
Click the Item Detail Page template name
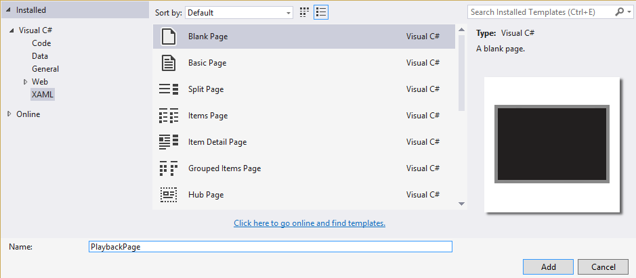click(x=217, y=142)
